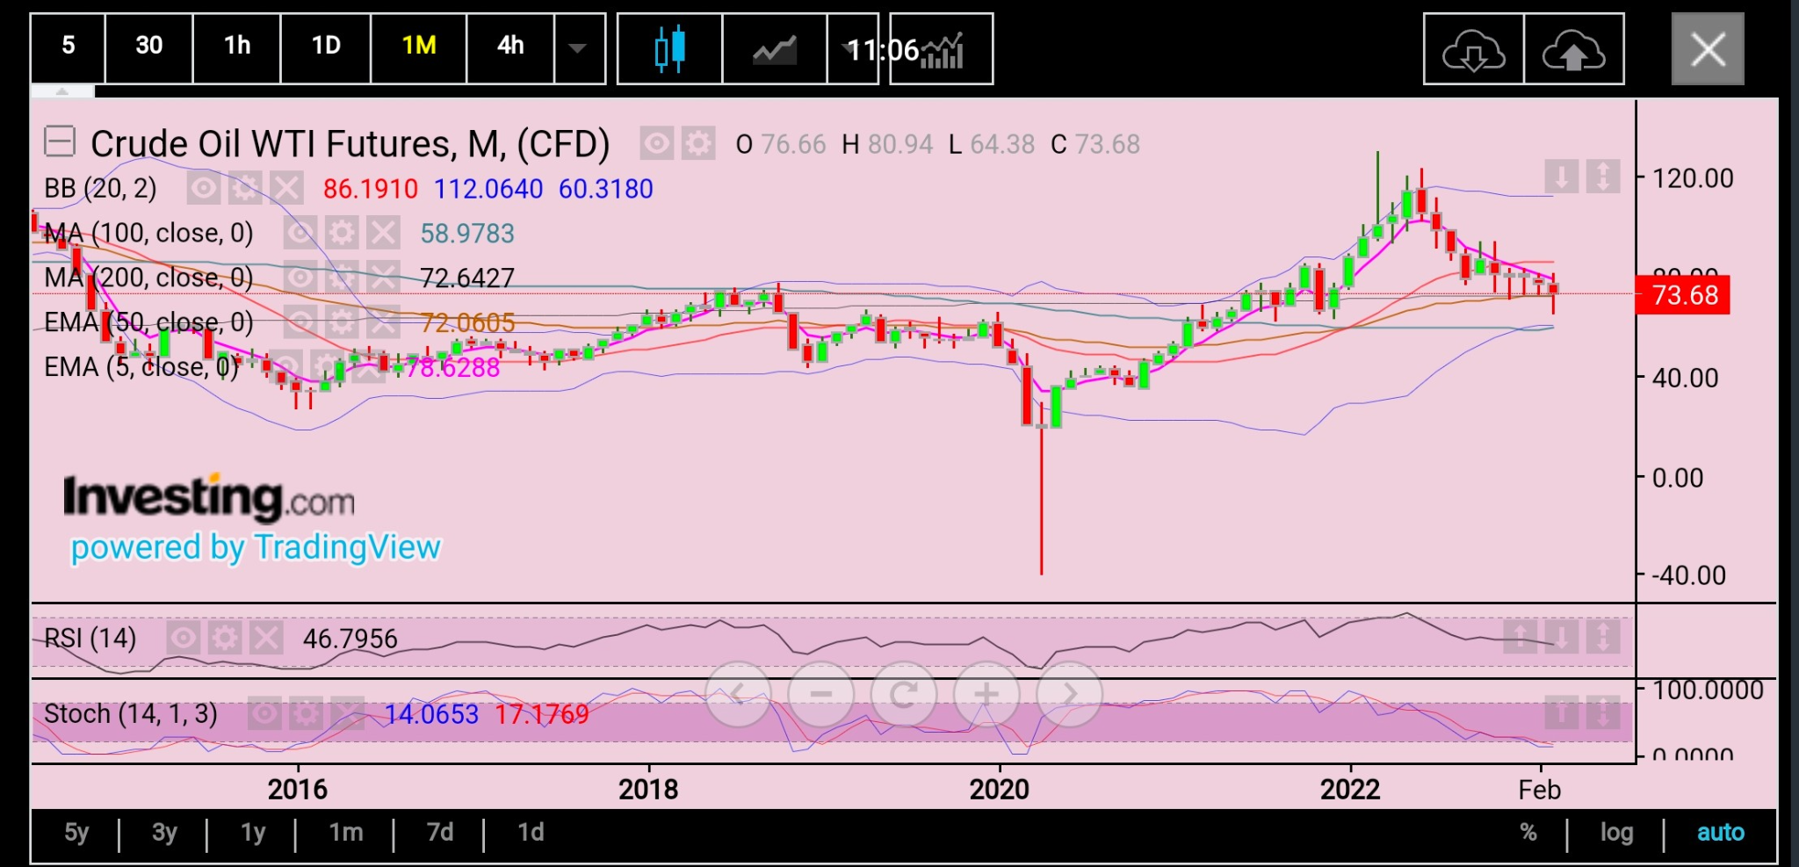This screenshot has width=1799, height=867.
Task: Move RSI pane down arrow
Action: (1562, 636)
